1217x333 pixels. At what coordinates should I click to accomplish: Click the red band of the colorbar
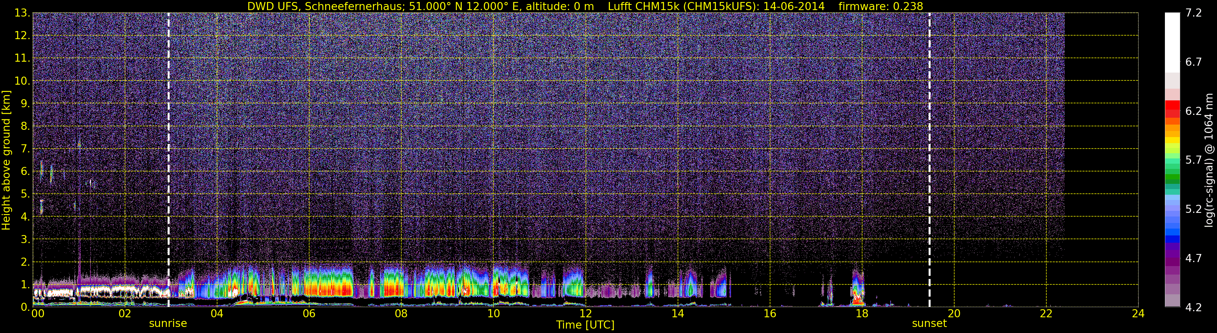pos(1172,109)
